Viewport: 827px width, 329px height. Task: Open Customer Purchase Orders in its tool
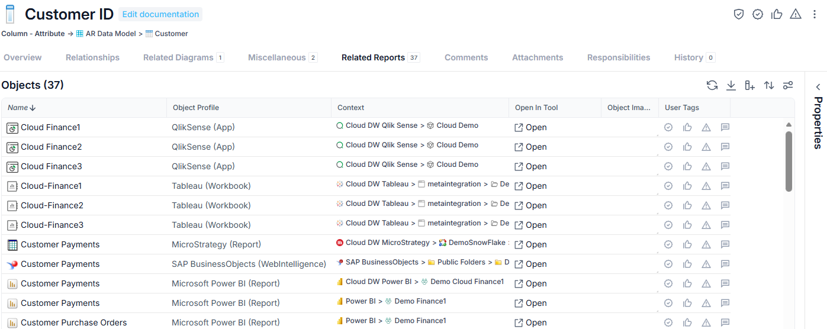click(x=530, y=322)
